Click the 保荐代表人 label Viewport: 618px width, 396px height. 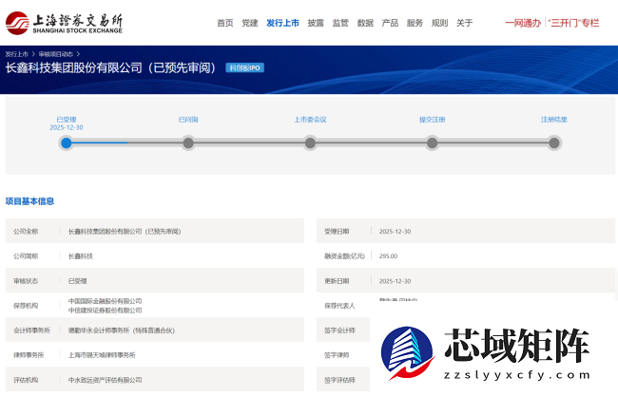pos(339,306)
